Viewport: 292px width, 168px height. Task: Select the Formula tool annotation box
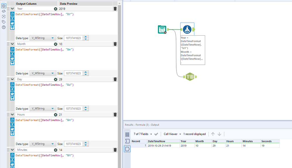tap(193, 50)
